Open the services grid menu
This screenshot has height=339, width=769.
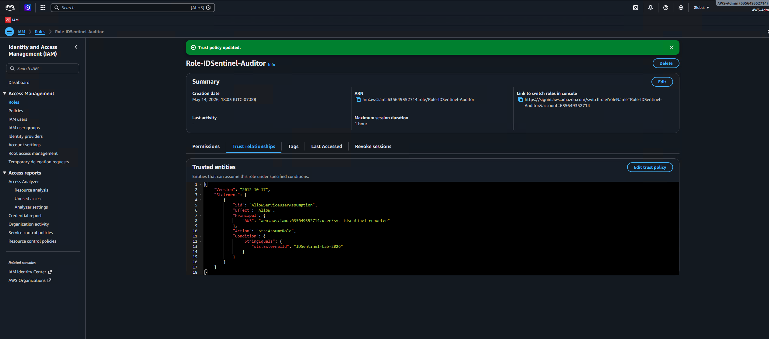click(x=43, y=8)
